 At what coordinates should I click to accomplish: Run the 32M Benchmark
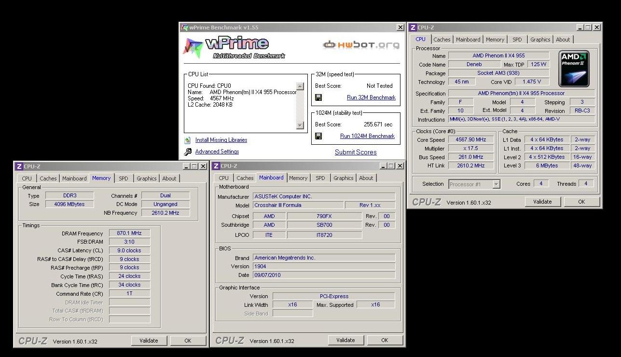tap(371, 97)
